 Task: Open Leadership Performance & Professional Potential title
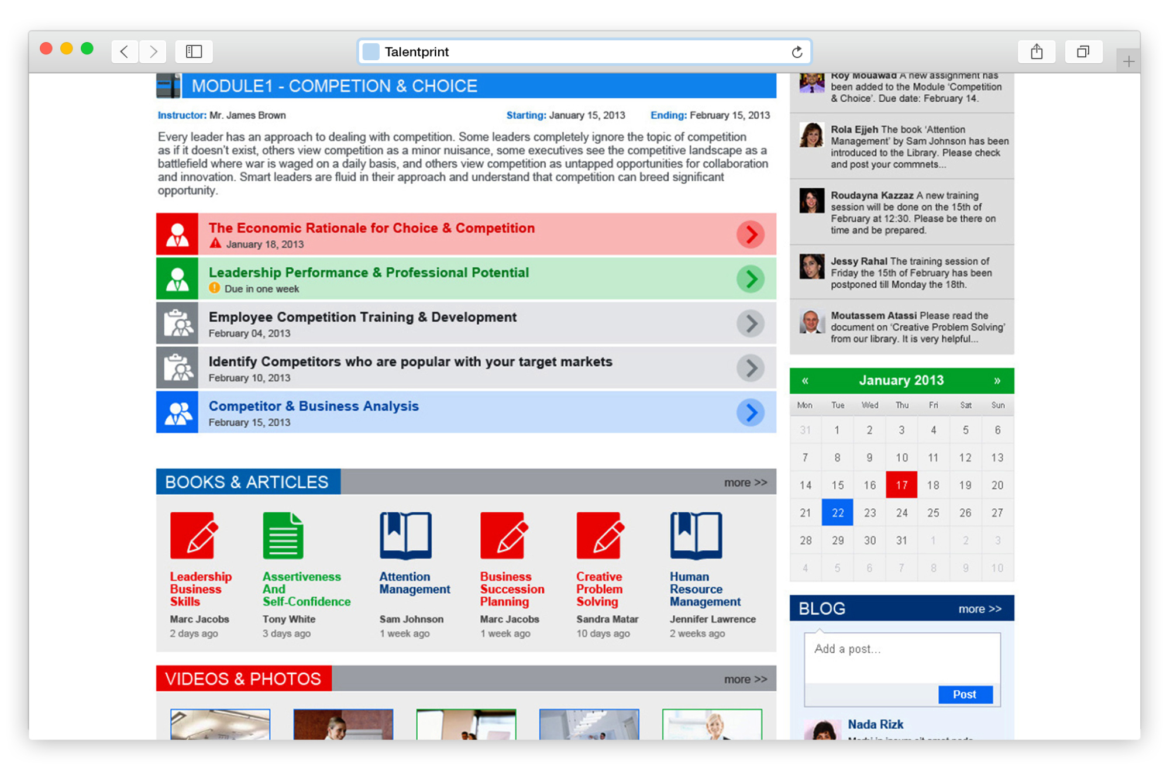(369, 273)
